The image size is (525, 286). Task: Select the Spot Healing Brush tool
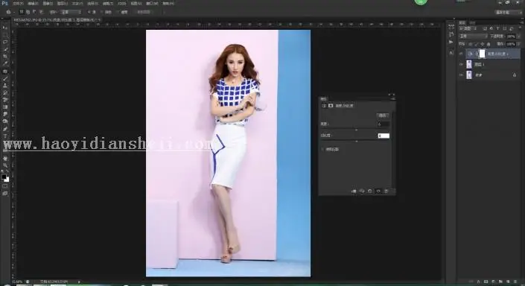[x=5, y=71]
